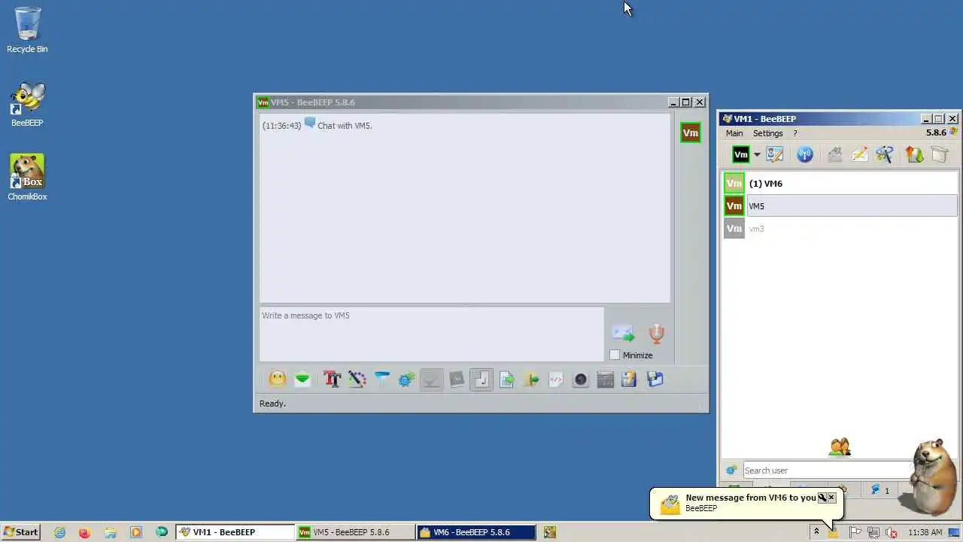963x542 pixels.
Task: Click Internet Explorer quick launch icon
Action: 59,532
